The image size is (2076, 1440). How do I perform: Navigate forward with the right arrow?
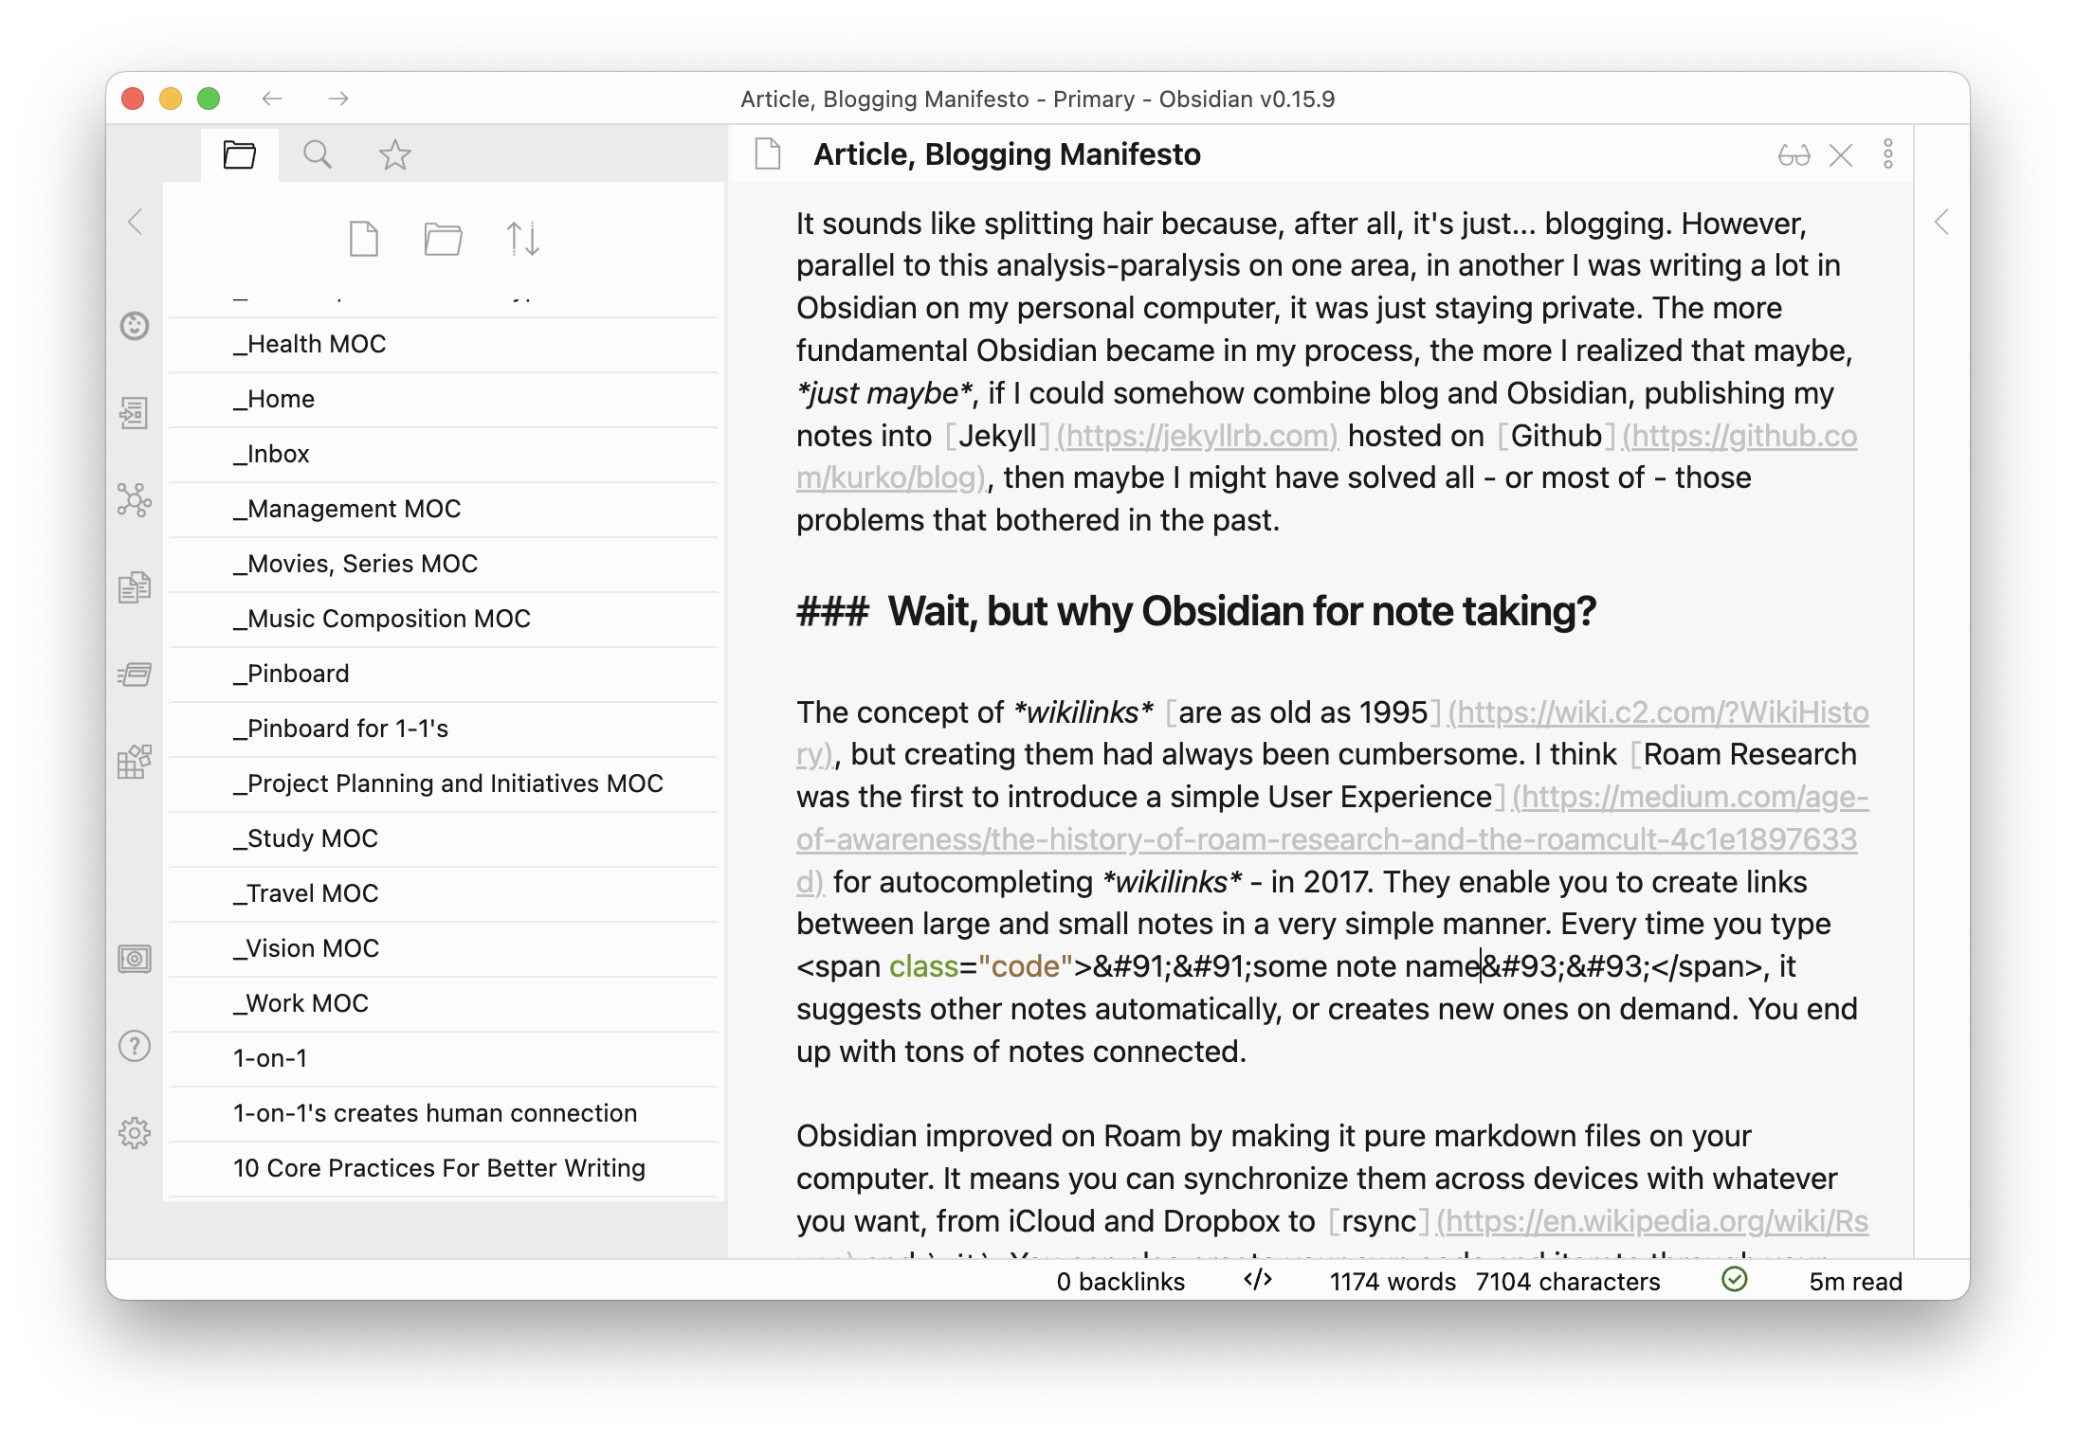coord(338,99)
